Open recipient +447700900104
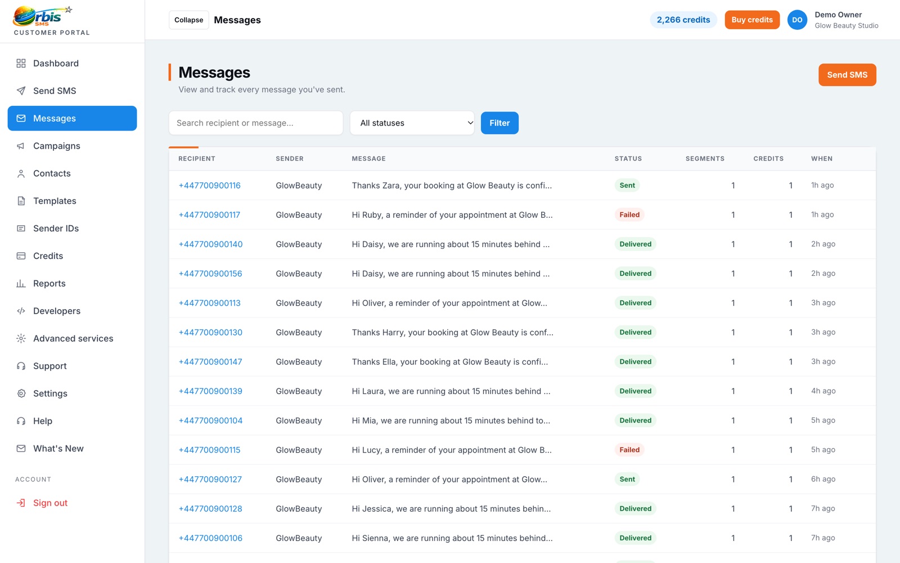Screen dimensions: 900x563 tap(210, 421)
